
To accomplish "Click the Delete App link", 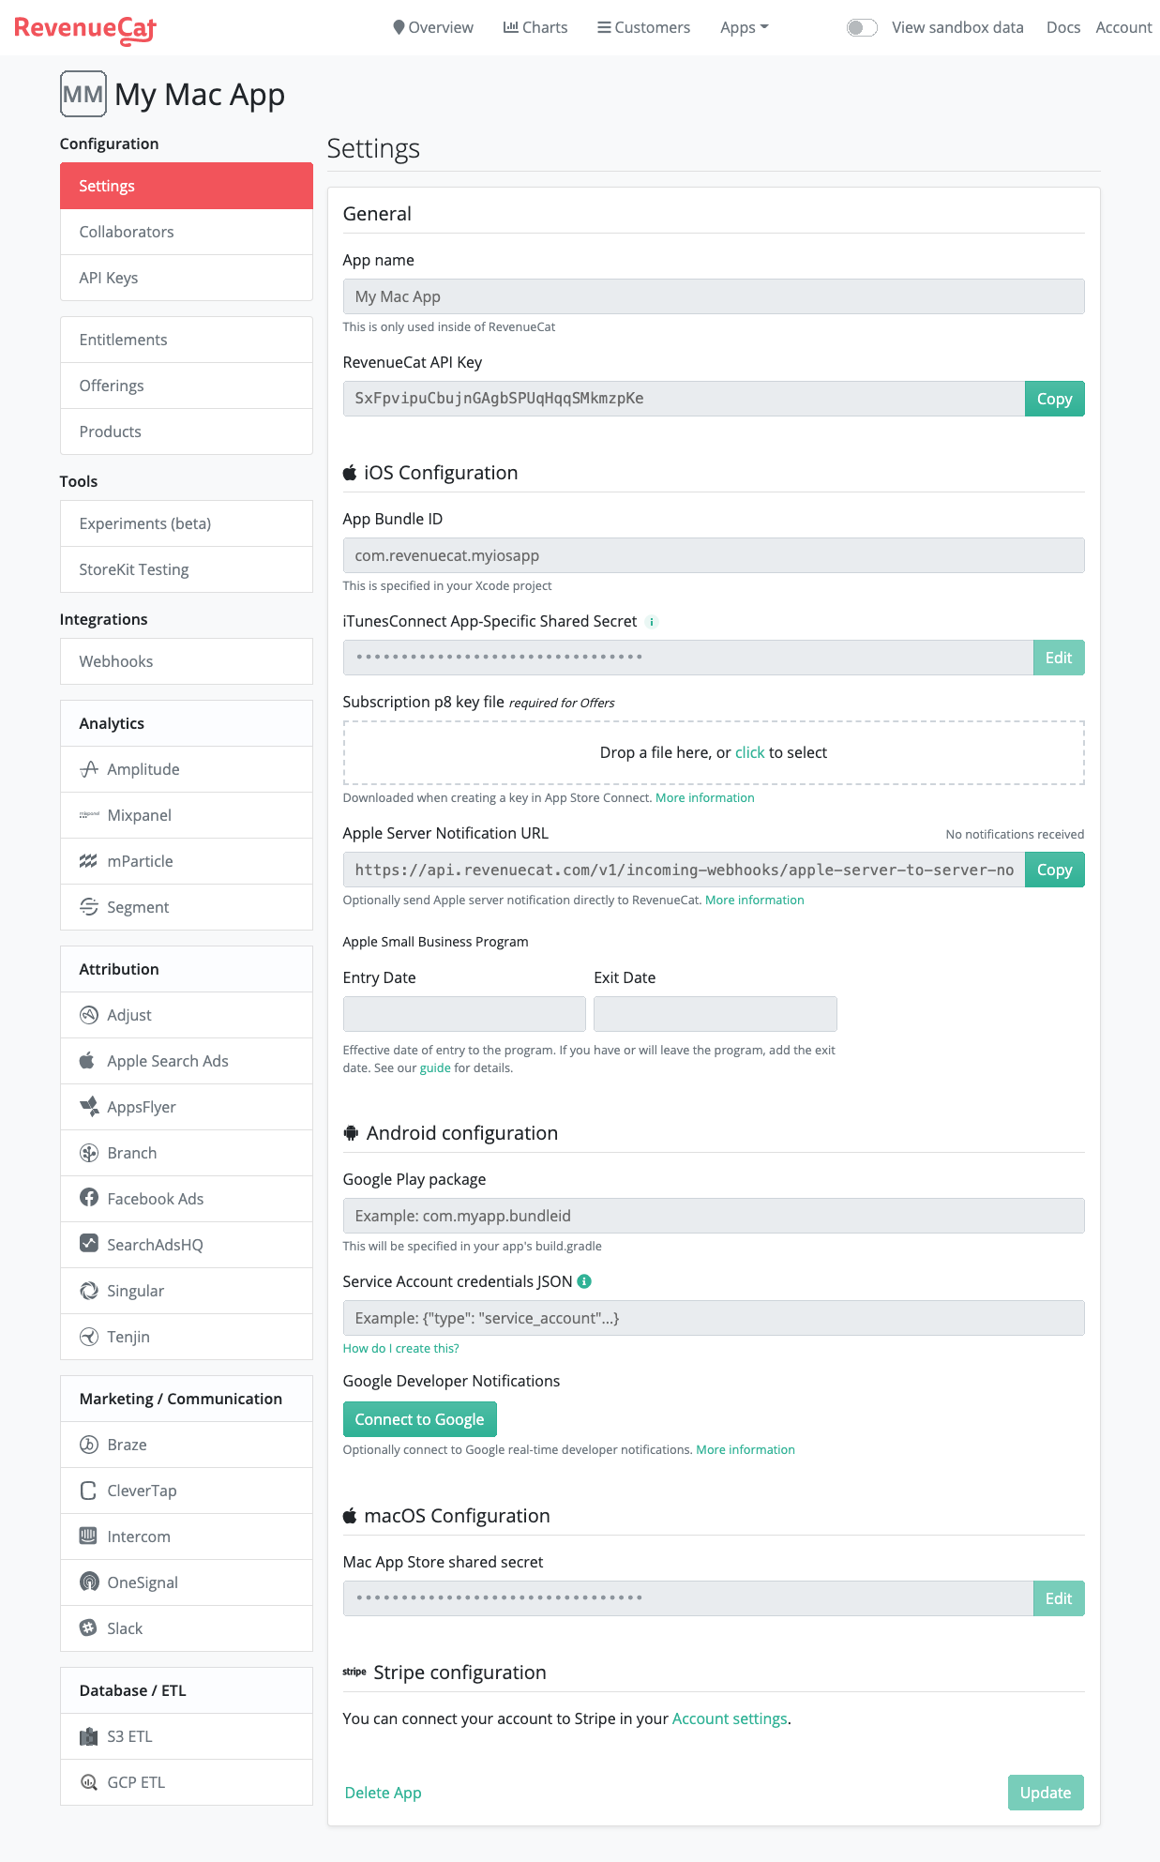I will (383, 1793).
